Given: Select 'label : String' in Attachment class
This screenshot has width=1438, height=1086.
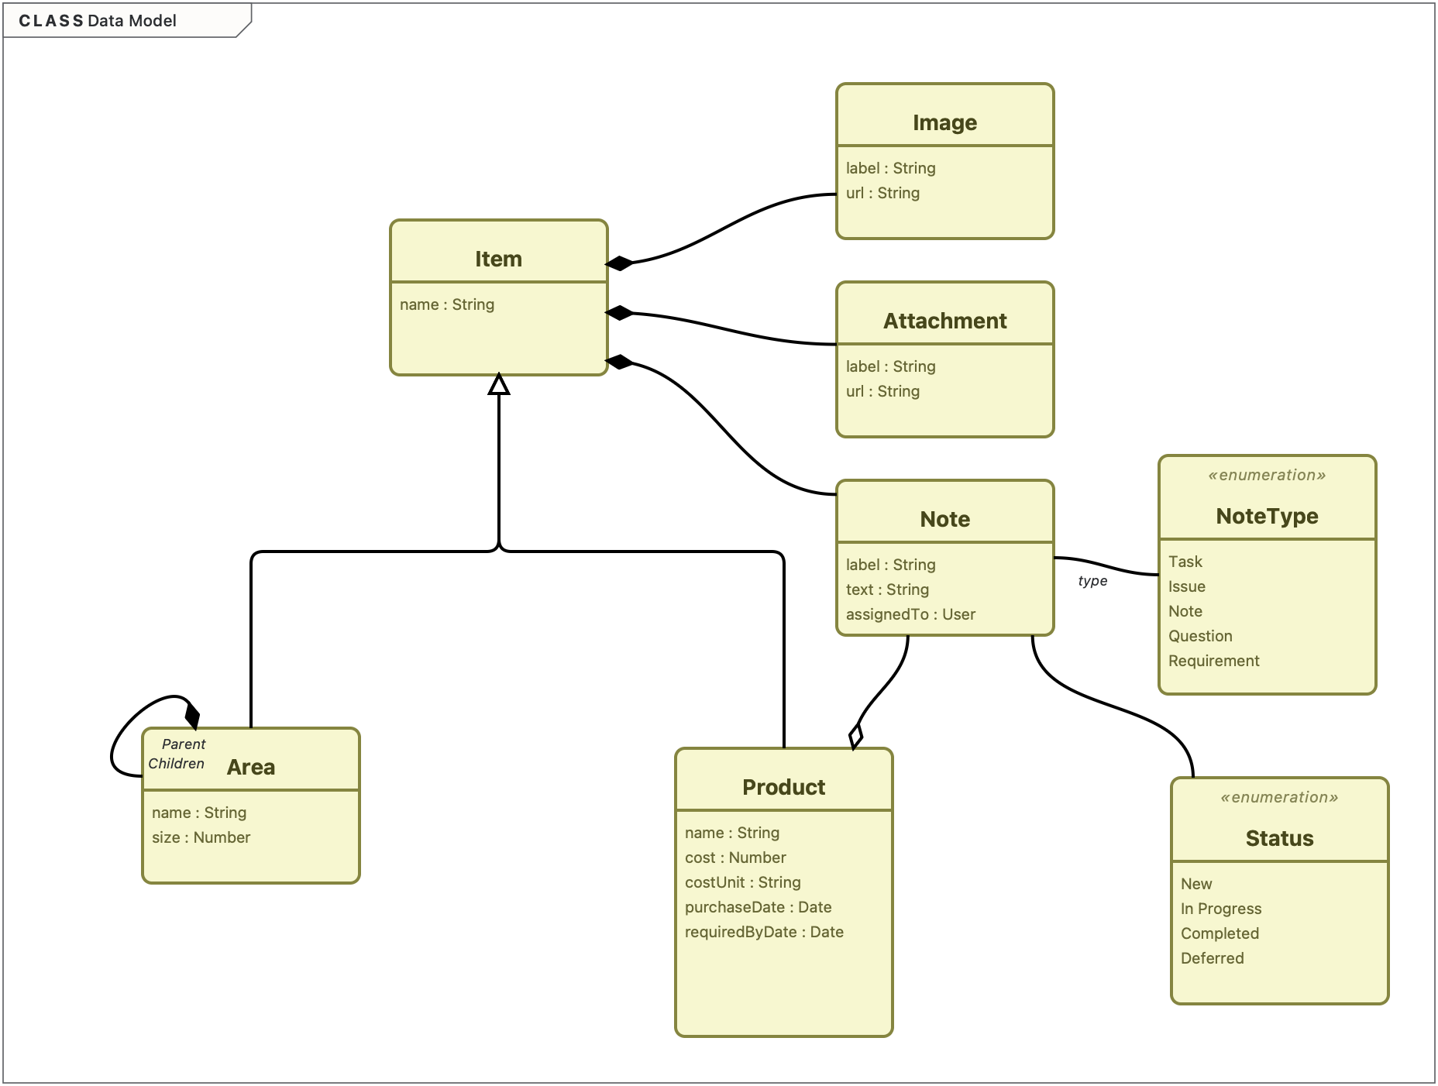Looking at the screenshot, I should click(890, 366).
